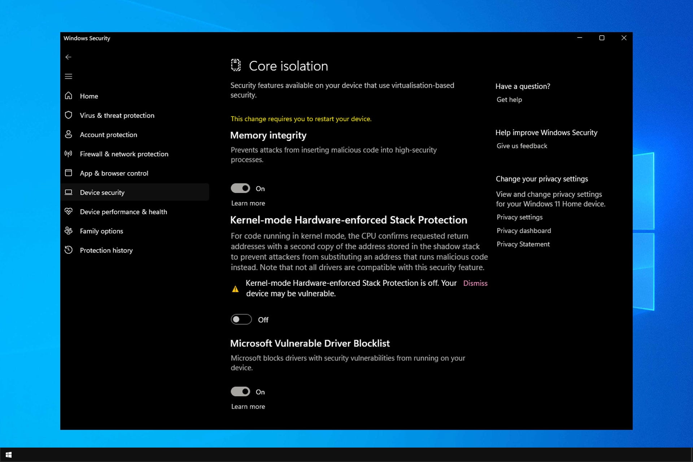Screen dimensions: 693x462
Task: Click the back arrow icon
Action: pyautogui.click(x=68, y=57)
